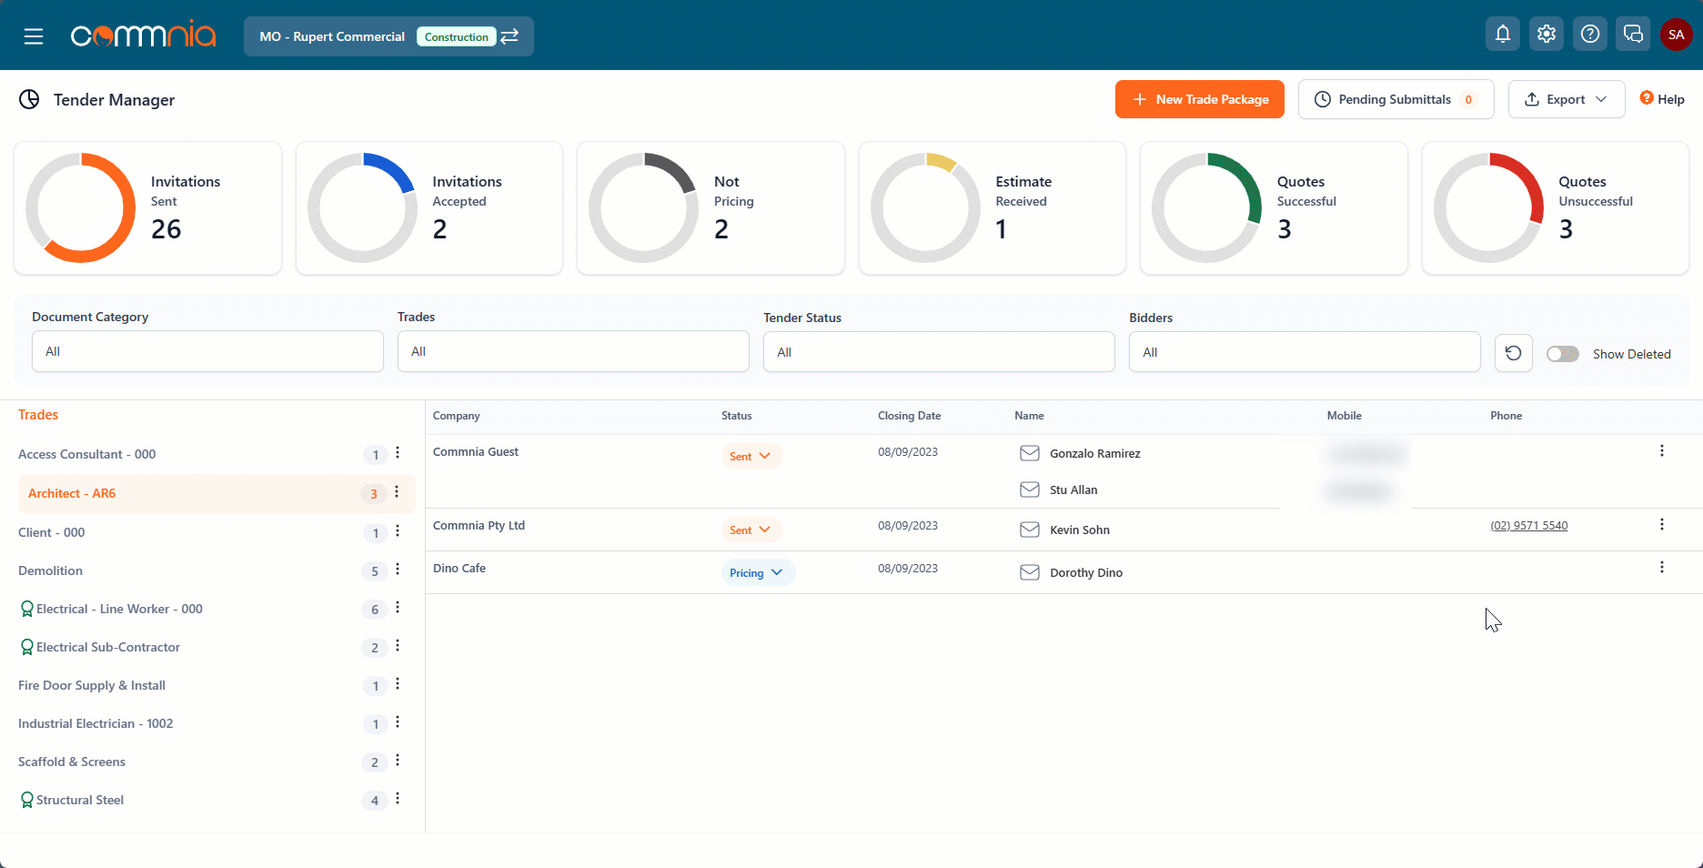Open the SA user avatar menu
This screenshot has width=1703, height=868.
(x=1677, y=35)
